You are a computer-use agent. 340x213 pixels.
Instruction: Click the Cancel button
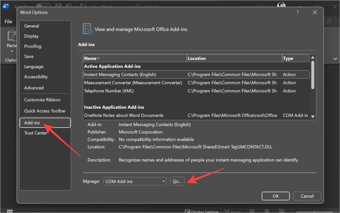click(307, 196)
